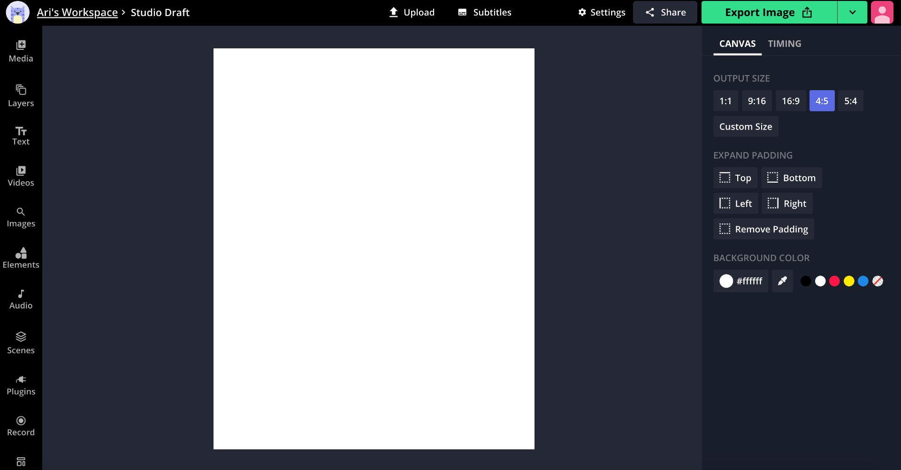Switch to the CANVAS tab

pyautogui.click(x=737, y=44)
